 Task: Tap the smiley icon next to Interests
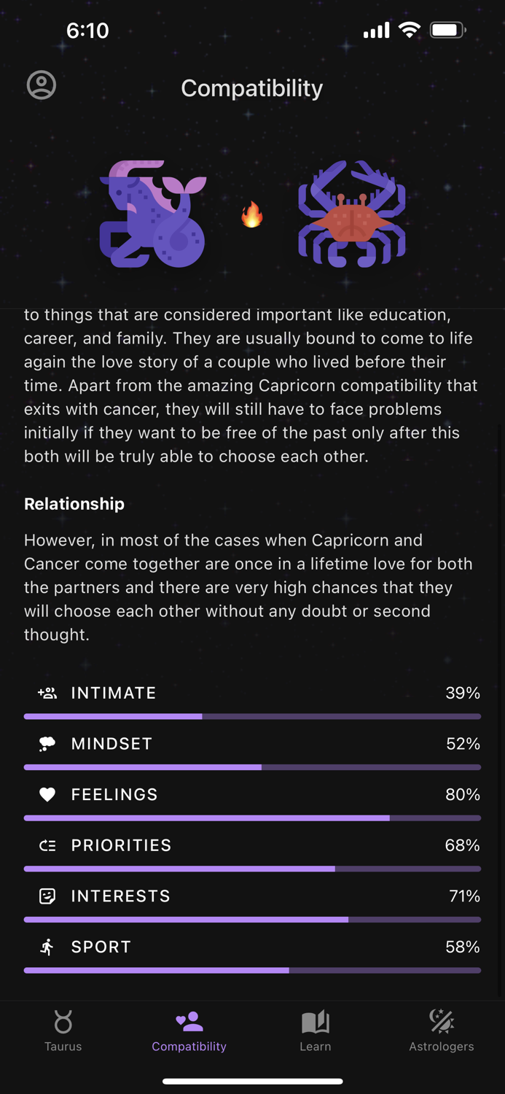(x=47, y=896)
